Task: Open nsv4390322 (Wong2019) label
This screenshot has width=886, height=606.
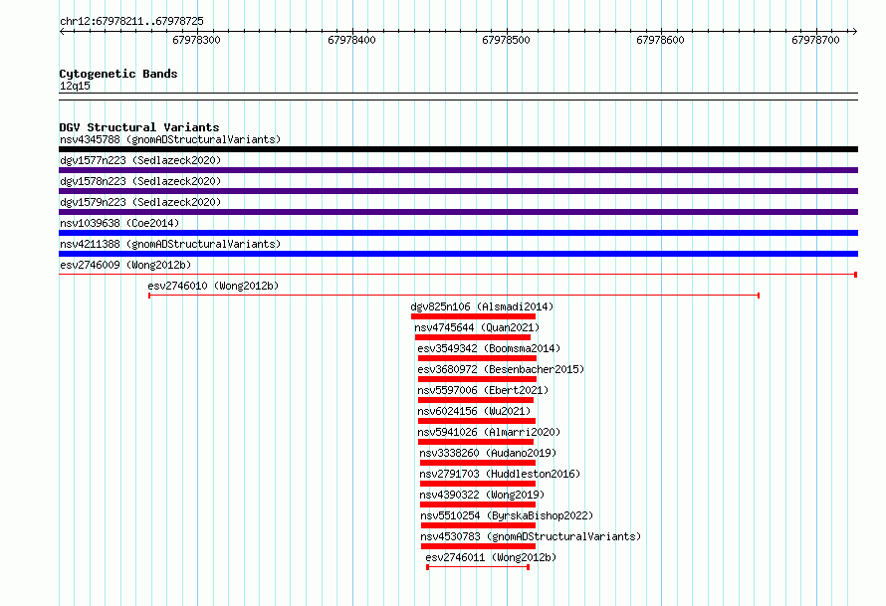Action: pos(482,495)
